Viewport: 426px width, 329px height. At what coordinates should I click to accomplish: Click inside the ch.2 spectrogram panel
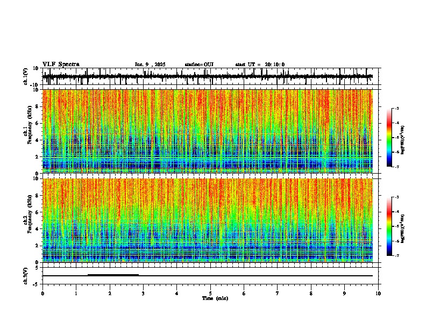point(208,220)
